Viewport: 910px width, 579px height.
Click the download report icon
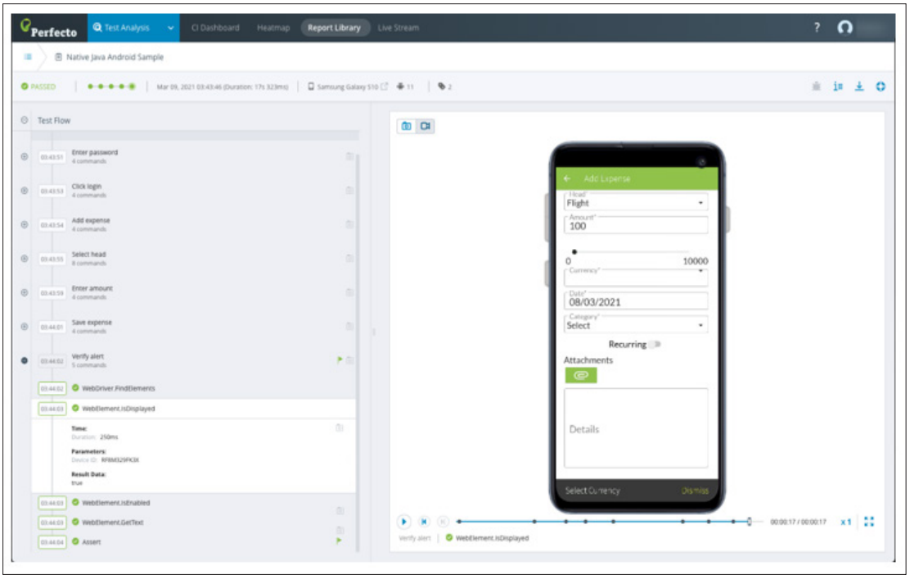[859, 87]
